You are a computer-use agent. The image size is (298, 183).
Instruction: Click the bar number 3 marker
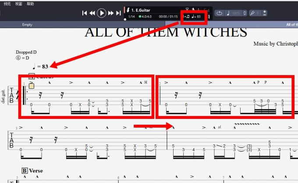point(17,128)
